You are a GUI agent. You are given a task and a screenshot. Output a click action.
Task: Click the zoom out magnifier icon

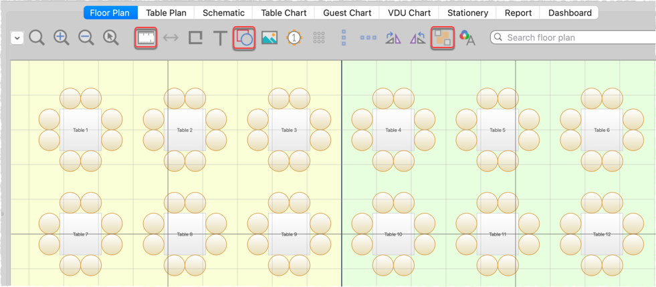tap(86, 38)
